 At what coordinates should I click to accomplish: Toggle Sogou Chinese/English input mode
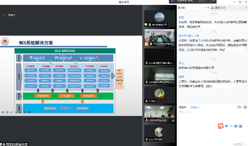(x=226, y=126)
